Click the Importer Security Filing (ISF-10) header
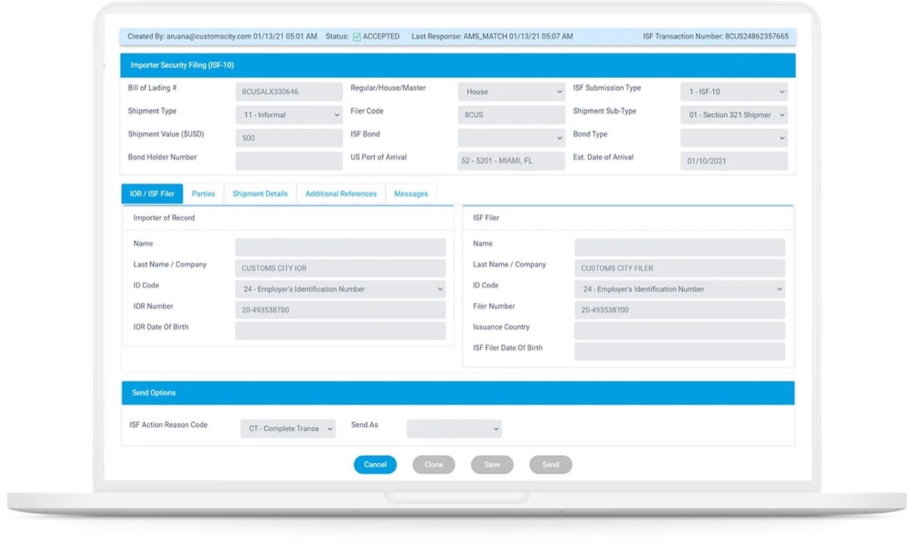The height and width of the screenshot is (542, 907). [x=458, y=65]
